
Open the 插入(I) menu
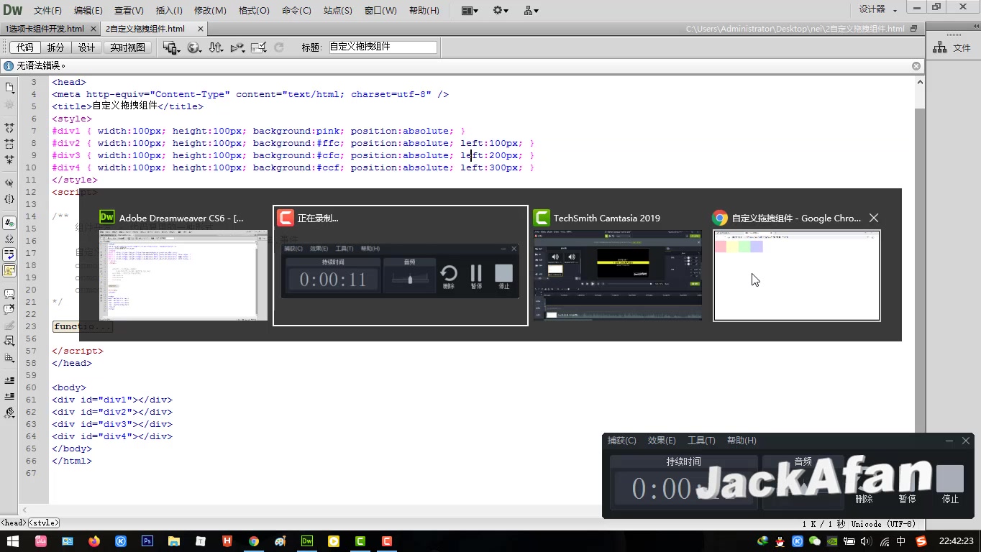[x=169, y=10]
